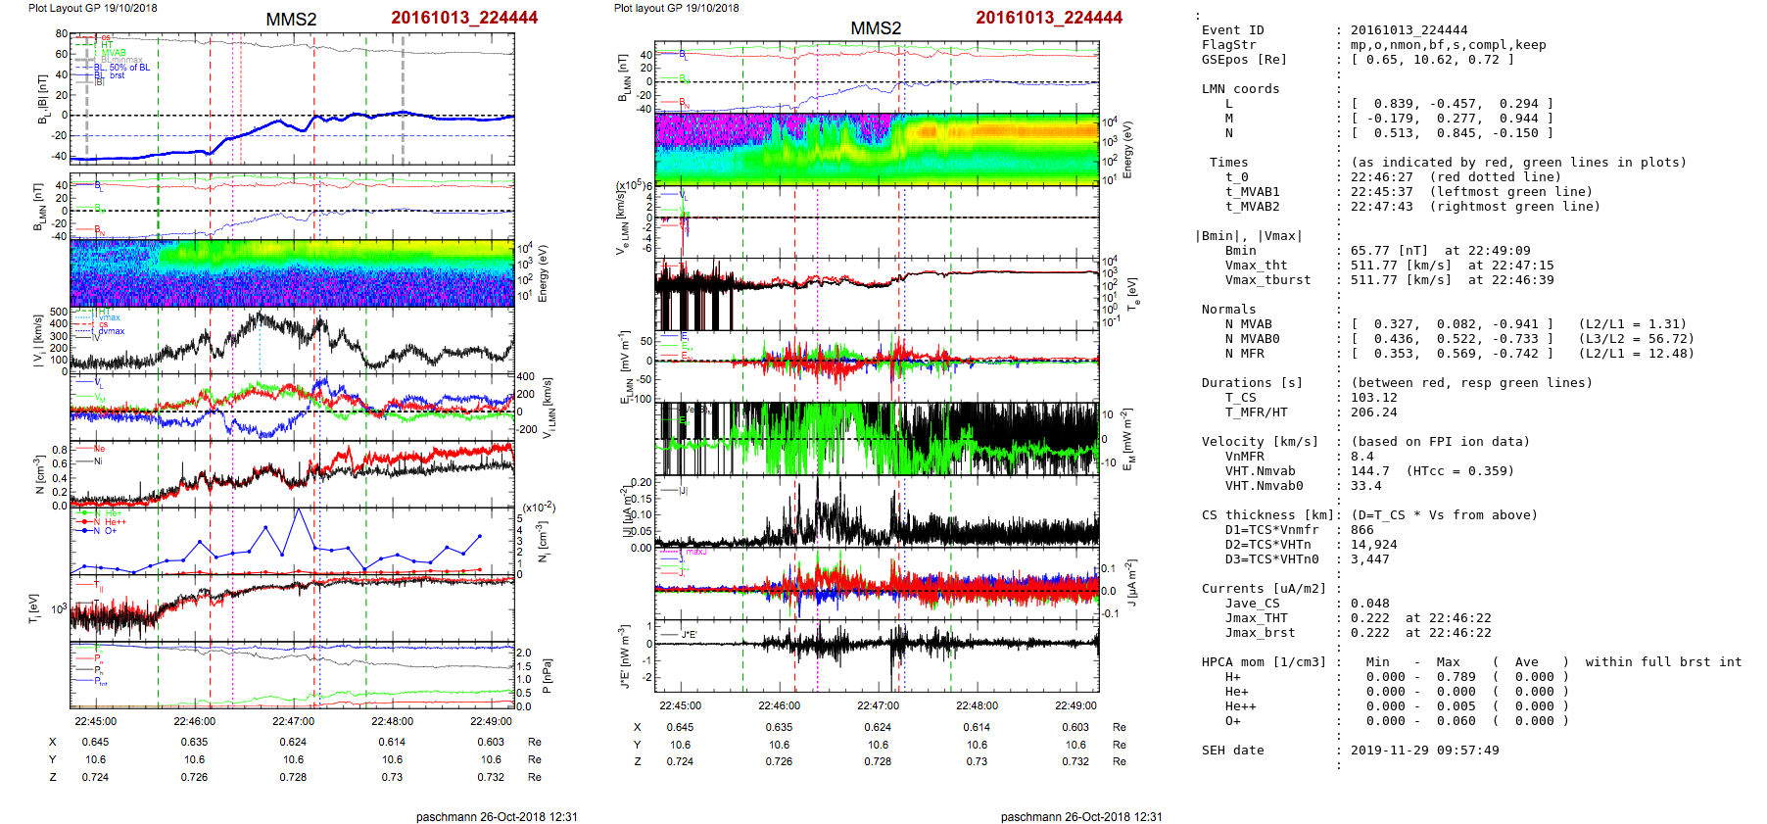This screenshot has height=824, width=1767.
Task: Click the 'N MFR' row label
Action: click(1244, 354)
